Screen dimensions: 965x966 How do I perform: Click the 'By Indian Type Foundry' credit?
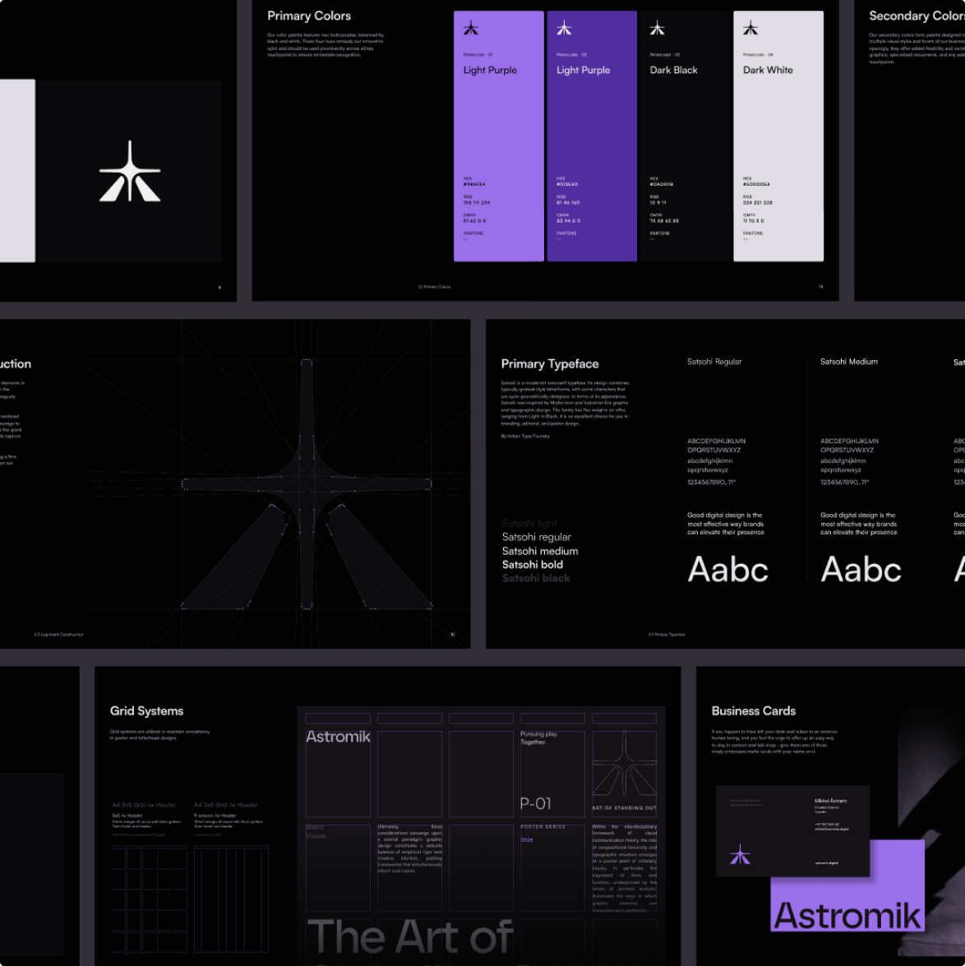525,437
